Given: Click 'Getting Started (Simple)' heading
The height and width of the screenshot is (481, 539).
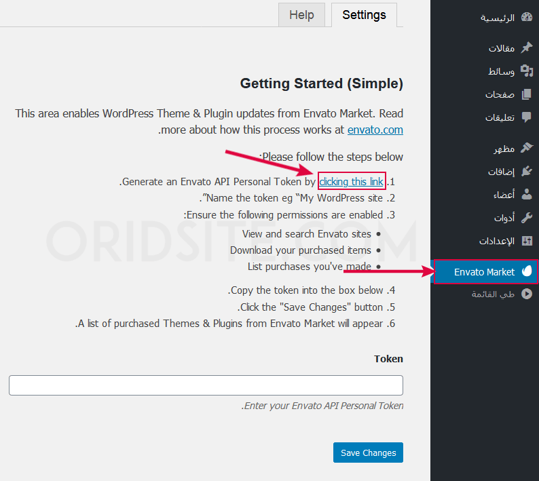Looking at the screenshot, I should (321, 83).
